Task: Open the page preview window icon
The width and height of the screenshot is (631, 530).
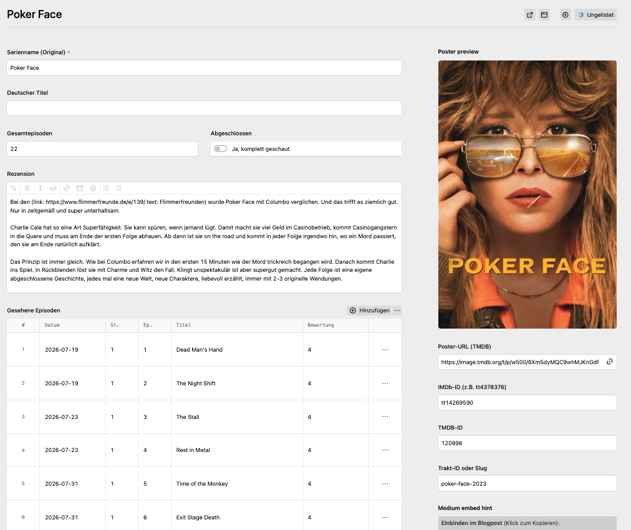Action: [x=544, y=15]
